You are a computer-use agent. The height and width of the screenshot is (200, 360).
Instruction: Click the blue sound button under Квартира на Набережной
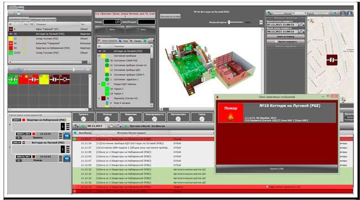pyautogui.click(x=67, y=136)
